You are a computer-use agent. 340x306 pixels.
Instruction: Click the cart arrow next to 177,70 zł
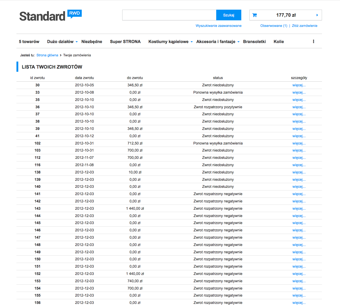[317, 15]
